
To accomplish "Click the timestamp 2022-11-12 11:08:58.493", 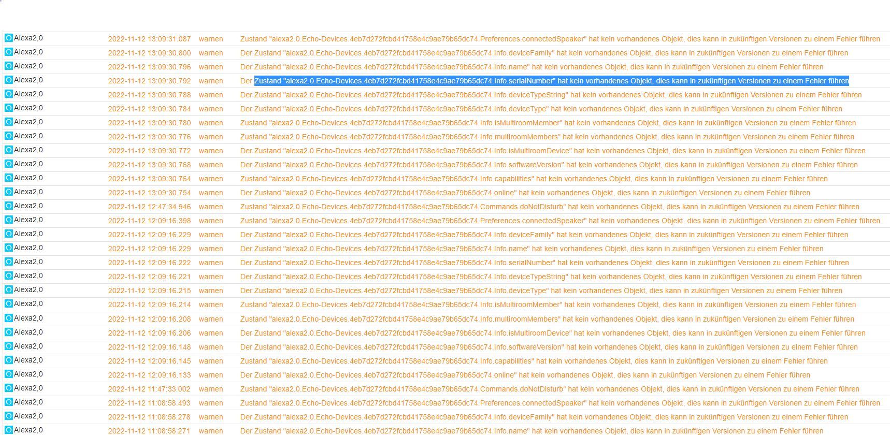I will [x=149, y=403].
